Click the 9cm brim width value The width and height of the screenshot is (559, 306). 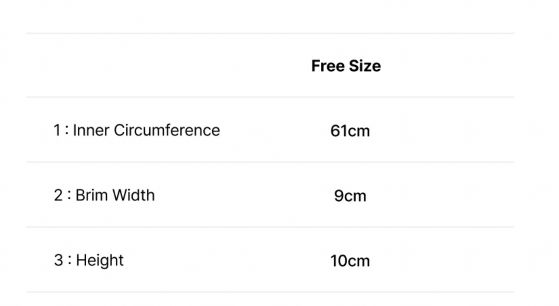tap(350, 196)
